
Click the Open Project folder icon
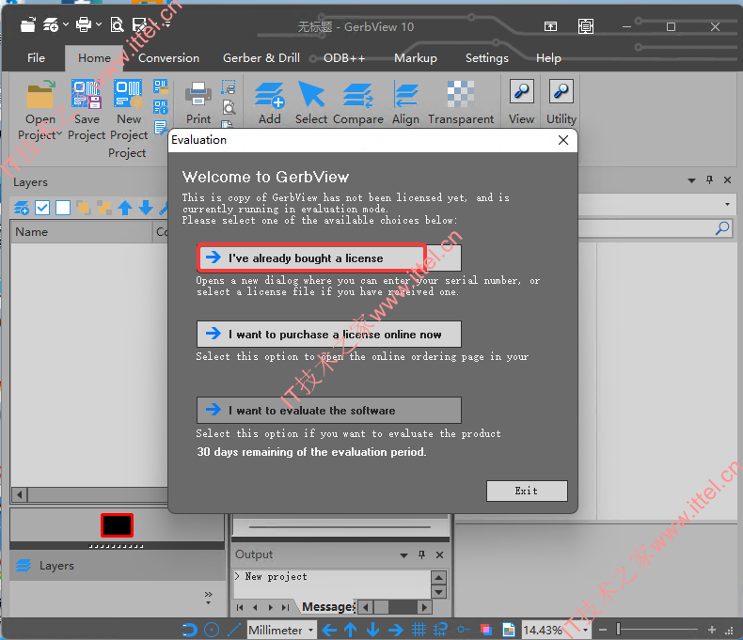(x=40, y=94)
